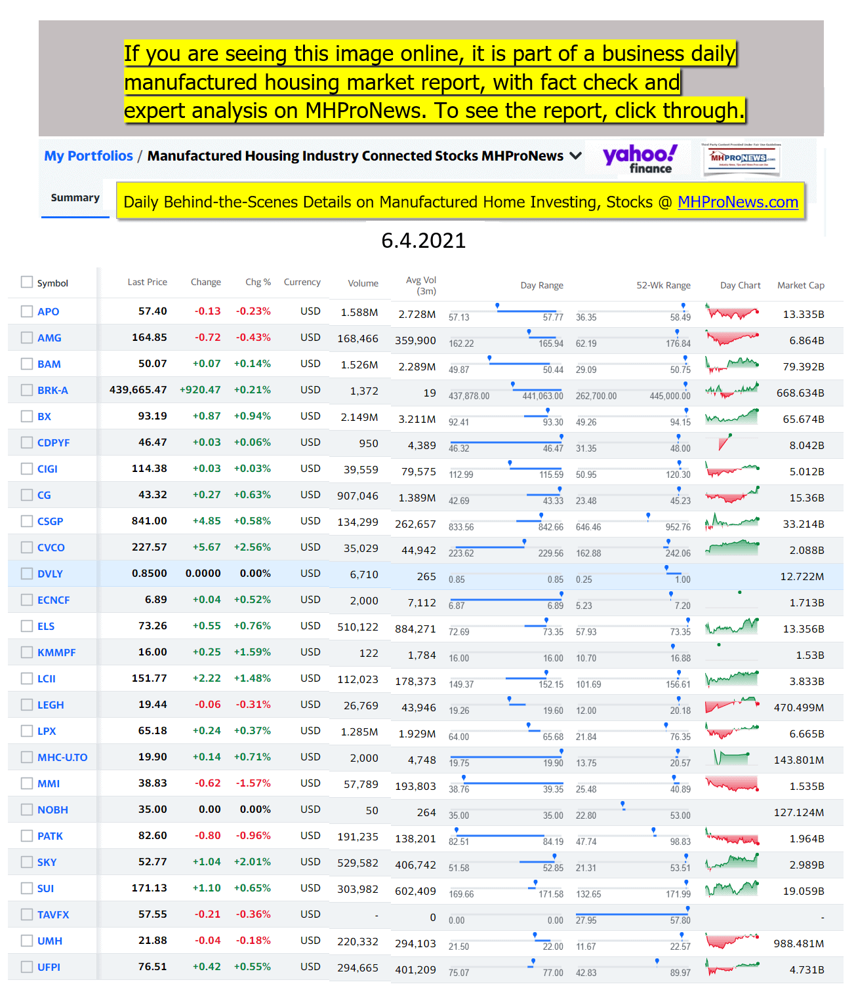Viewport: 856px width, 999px height.
Task: Click the SUI day chart sparkline
Action: [x=732, y=888]
